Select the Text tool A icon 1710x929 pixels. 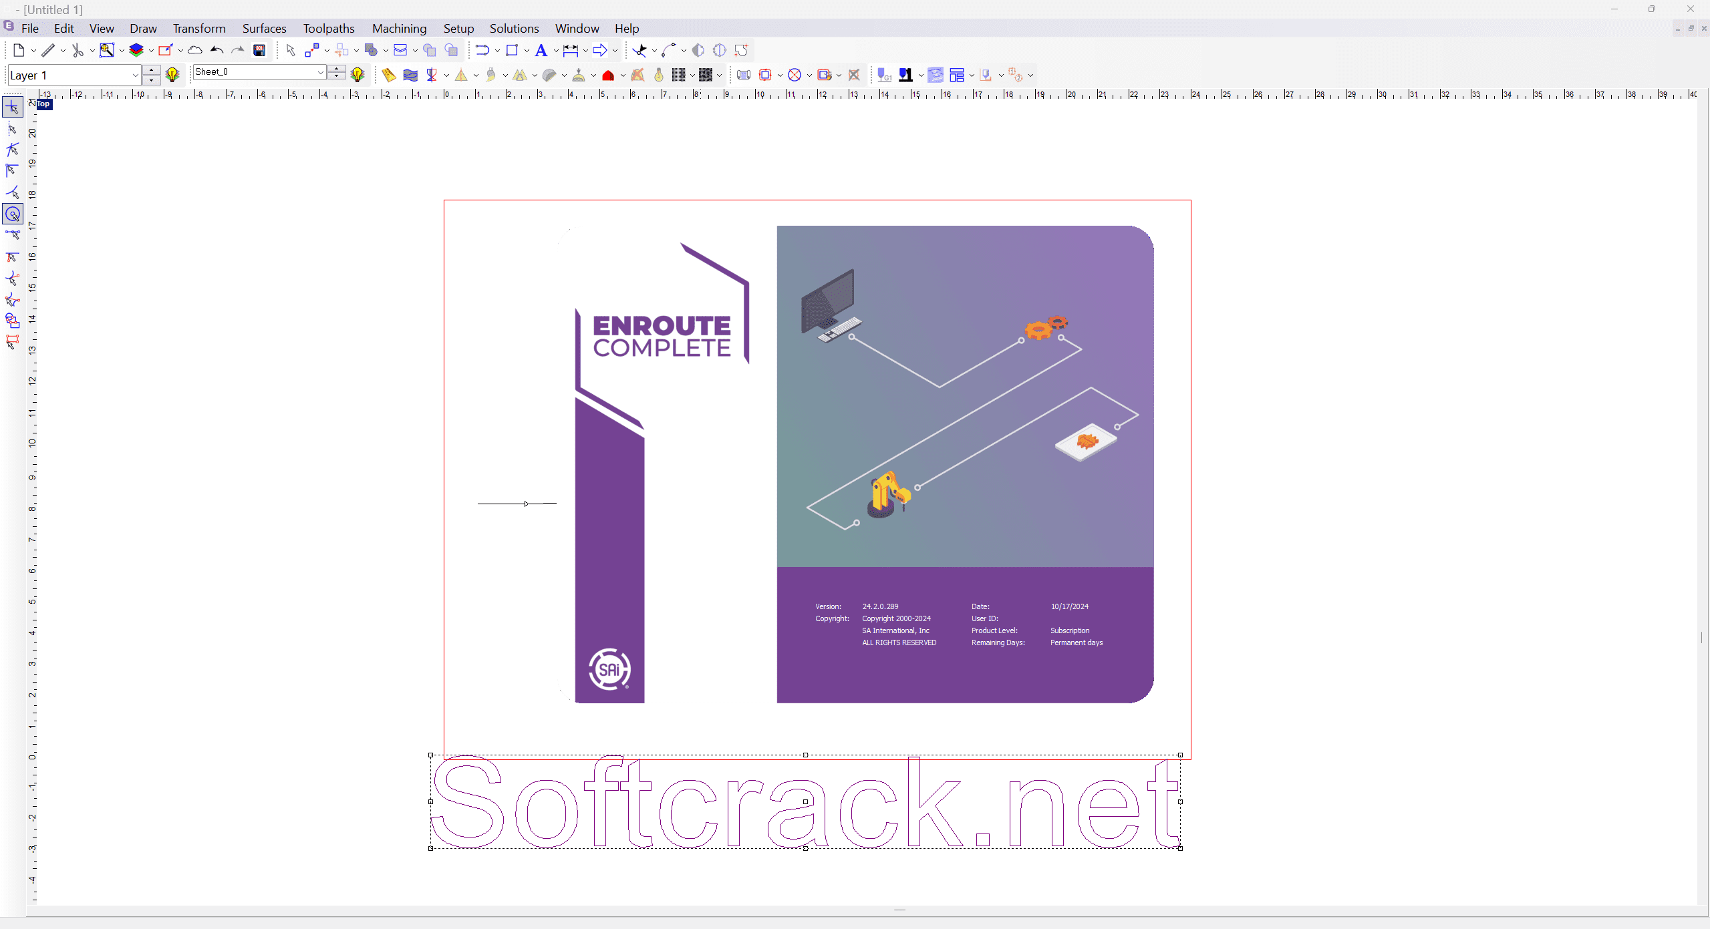(541, 50)
